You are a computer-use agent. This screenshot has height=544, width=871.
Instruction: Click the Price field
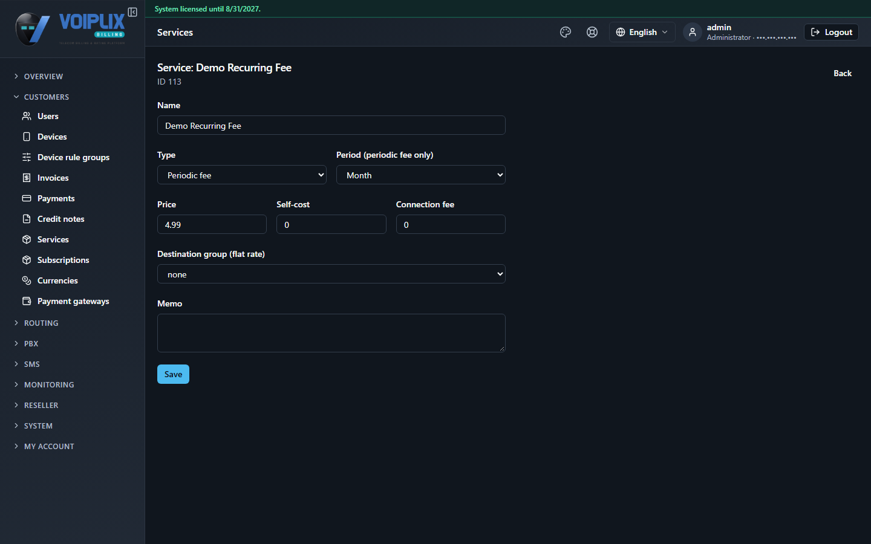(x=212, y=224)
